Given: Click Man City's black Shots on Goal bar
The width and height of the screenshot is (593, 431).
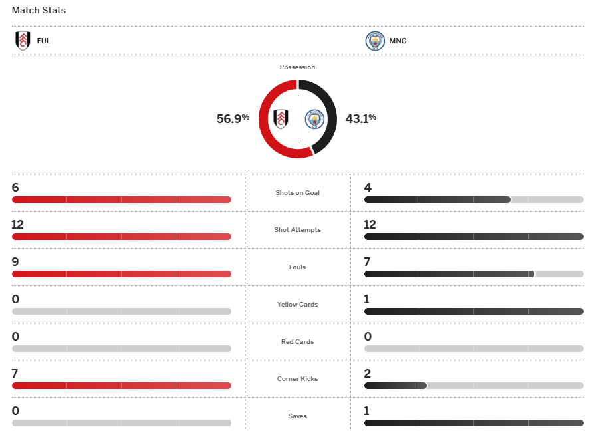Looking at the screenshot, I should click(437, 200).
